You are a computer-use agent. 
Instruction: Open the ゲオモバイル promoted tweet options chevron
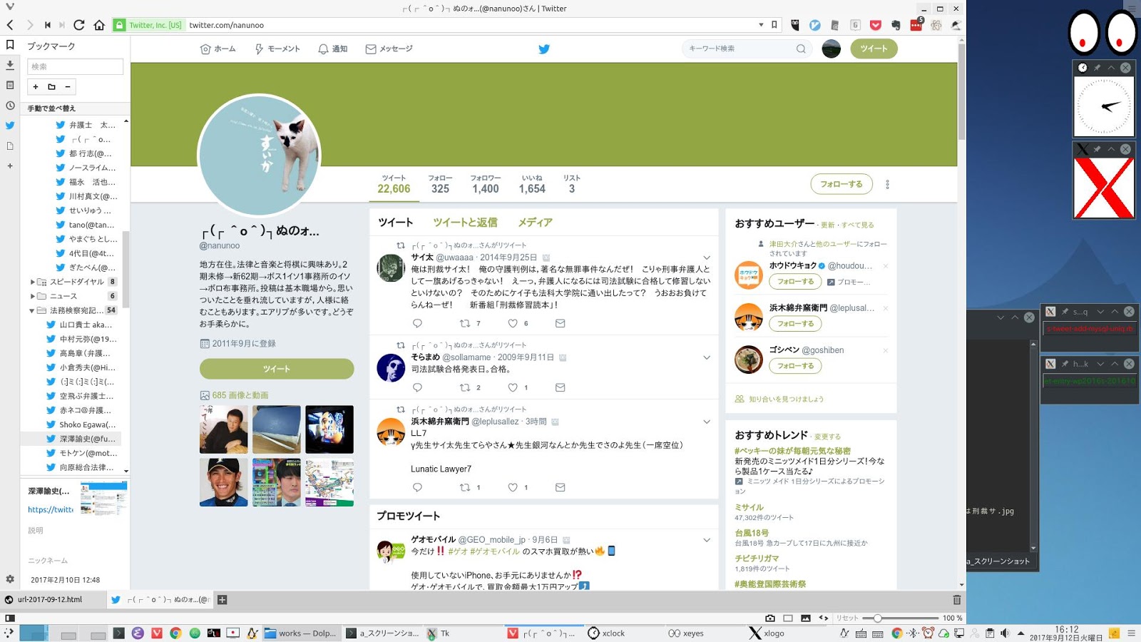point(707,540)
